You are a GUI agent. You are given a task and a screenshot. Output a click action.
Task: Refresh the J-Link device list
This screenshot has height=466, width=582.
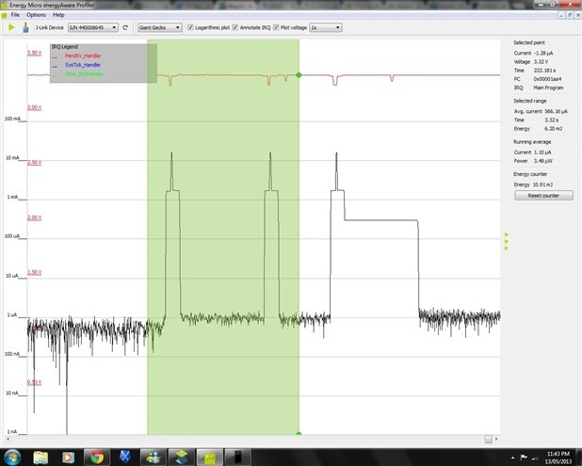[x=126, y=28]
